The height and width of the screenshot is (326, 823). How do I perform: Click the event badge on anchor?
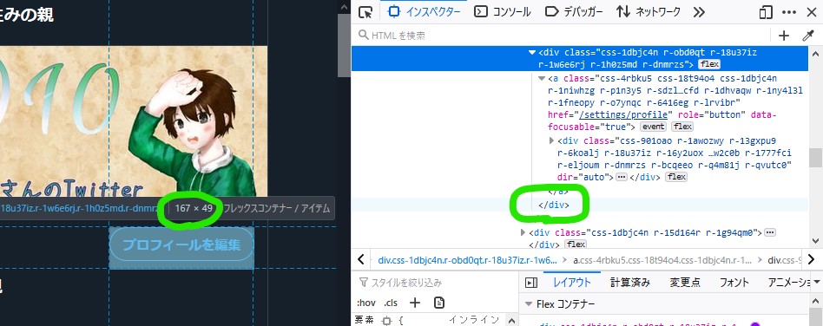653,127
